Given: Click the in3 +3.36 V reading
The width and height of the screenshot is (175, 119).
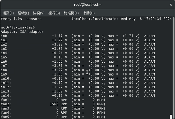Looking at the screenshot, I should (59, 49).
